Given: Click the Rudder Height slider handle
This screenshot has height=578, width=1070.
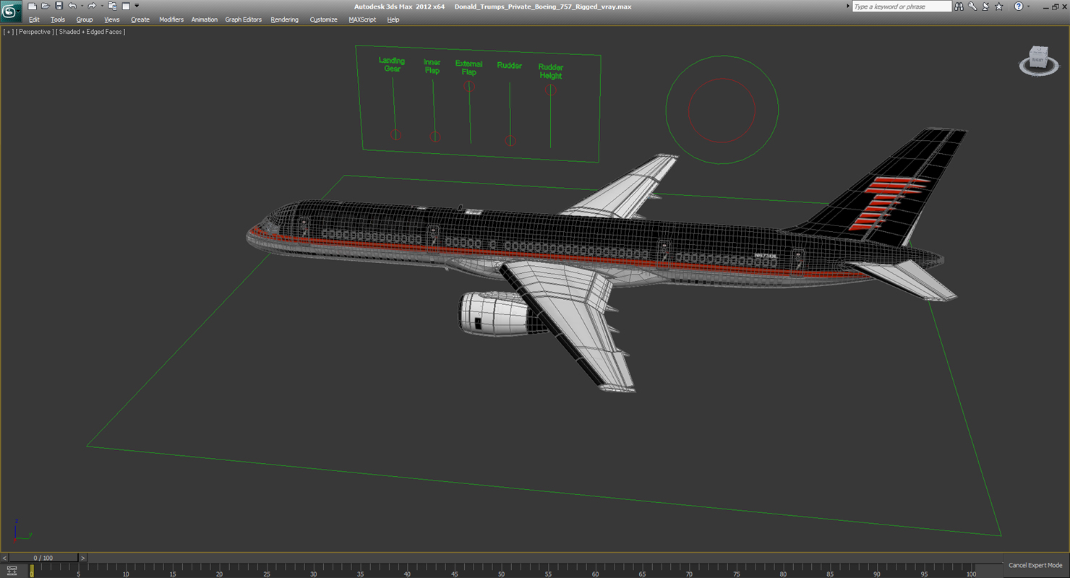Looking at the screenshot, I should [x=550, y=90].
